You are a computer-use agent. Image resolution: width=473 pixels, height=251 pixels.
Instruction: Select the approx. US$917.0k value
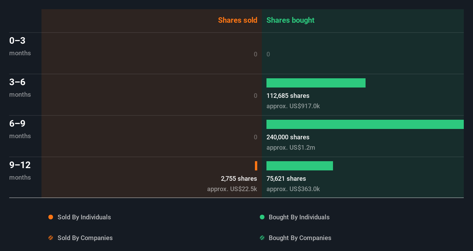293,106
